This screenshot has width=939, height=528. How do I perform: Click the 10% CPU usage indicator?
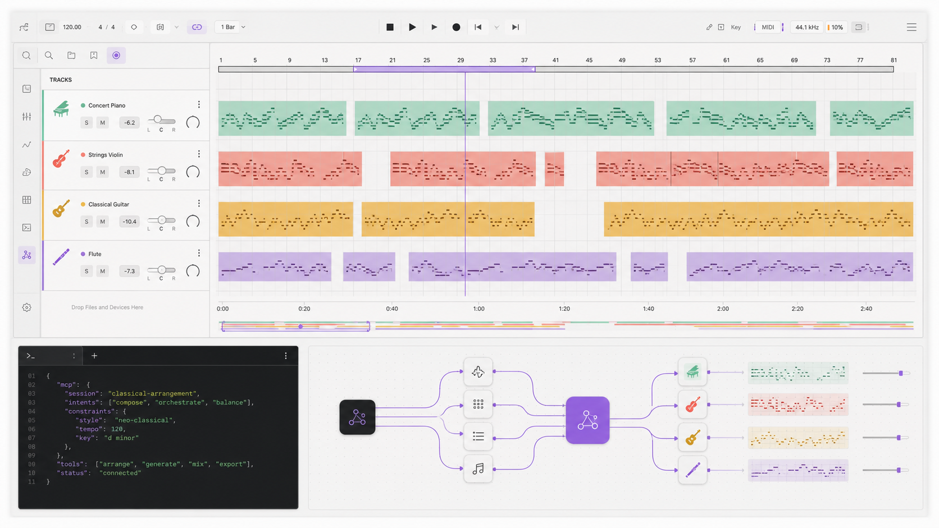coord(836,27)
